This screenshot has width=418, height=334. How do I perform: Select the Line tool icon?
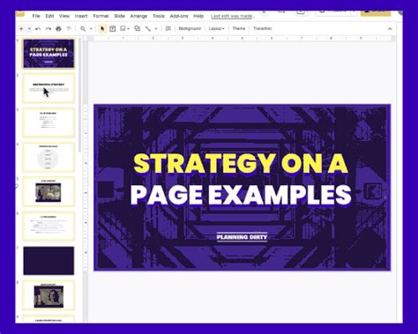148,29
